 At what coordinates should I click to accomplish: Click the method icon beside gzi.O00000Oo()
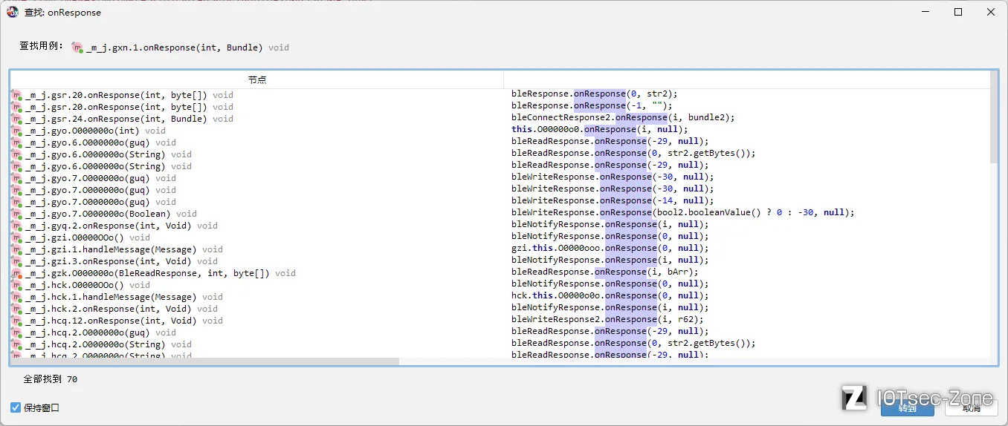pyautogui.click(x=17, y=237)
